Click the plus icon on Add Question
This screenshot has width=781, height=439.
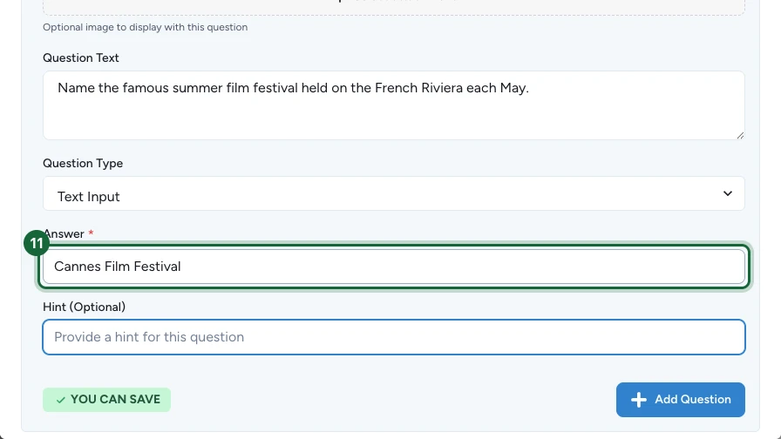[x=639, y=400]
